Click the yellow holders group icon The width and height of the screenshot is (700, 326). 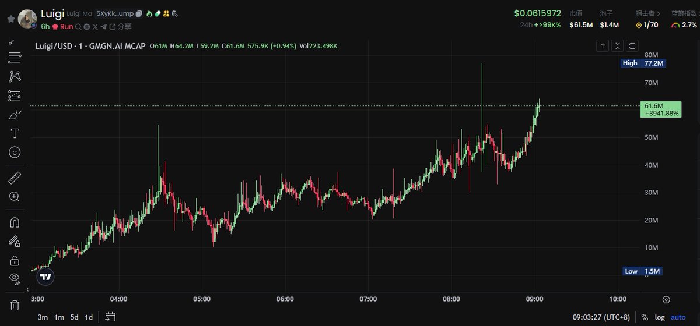pyautogui.click(x=166, y=14)
